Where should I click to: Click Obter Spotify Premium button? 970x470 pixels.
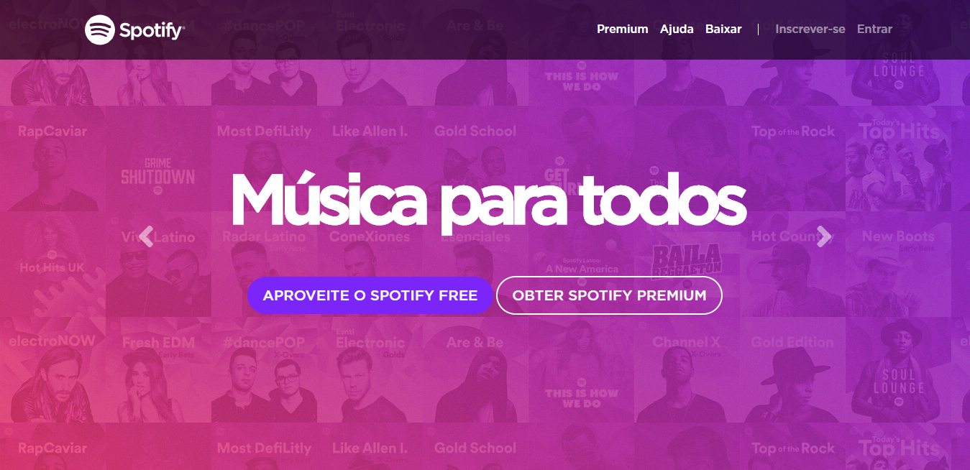pos(609,295)
